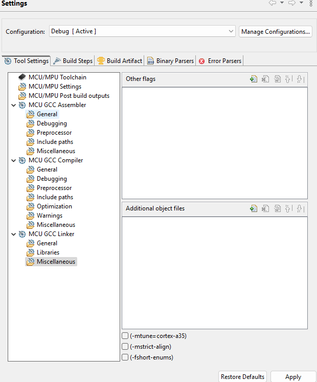Image resolution: width=317 pixels, height=382 pixels.
Task: Select Warnings under MCU GCC Compiler
Action: (x=50, y=216)
